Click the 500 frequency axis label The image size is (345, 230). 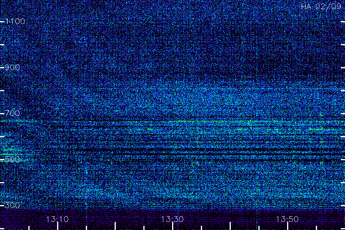tap(12, 159)
